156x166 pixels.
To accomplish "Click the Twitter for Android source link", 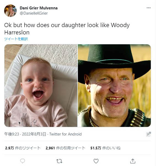I will [x=65, y=134].
